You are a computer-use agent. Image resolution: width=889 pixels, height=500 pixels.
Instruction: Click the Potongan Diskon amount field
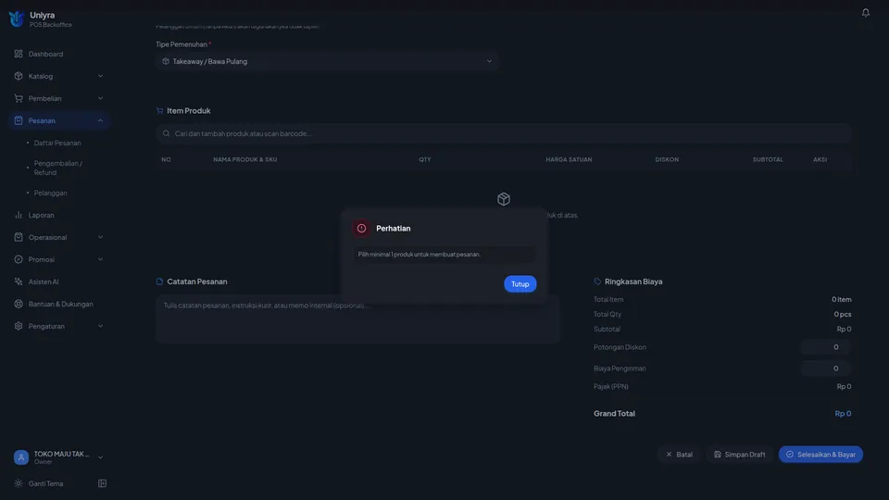tap(825, 347)
